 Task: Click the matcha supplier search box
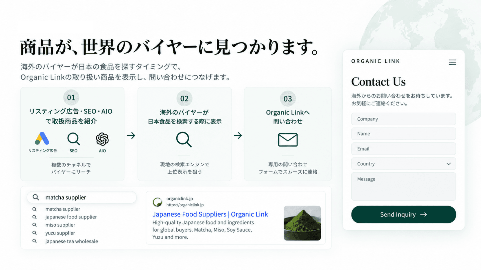coord(82,197)
